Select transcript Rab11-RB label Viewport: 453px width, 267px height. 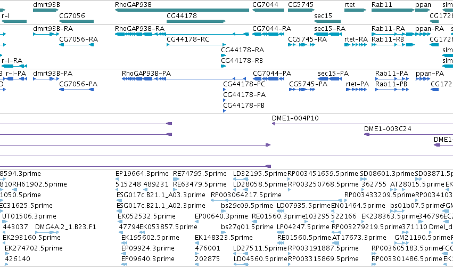coord(388,39)
